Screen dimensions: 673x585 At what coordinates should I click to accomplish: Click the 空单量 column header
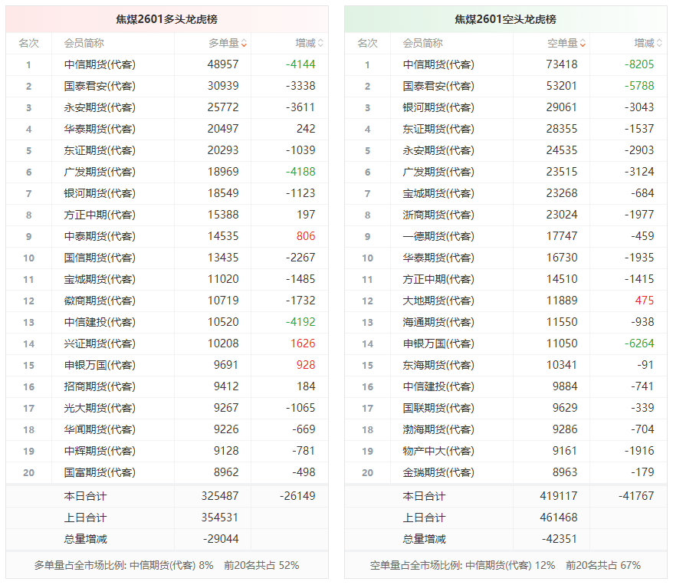pos(563,44)
